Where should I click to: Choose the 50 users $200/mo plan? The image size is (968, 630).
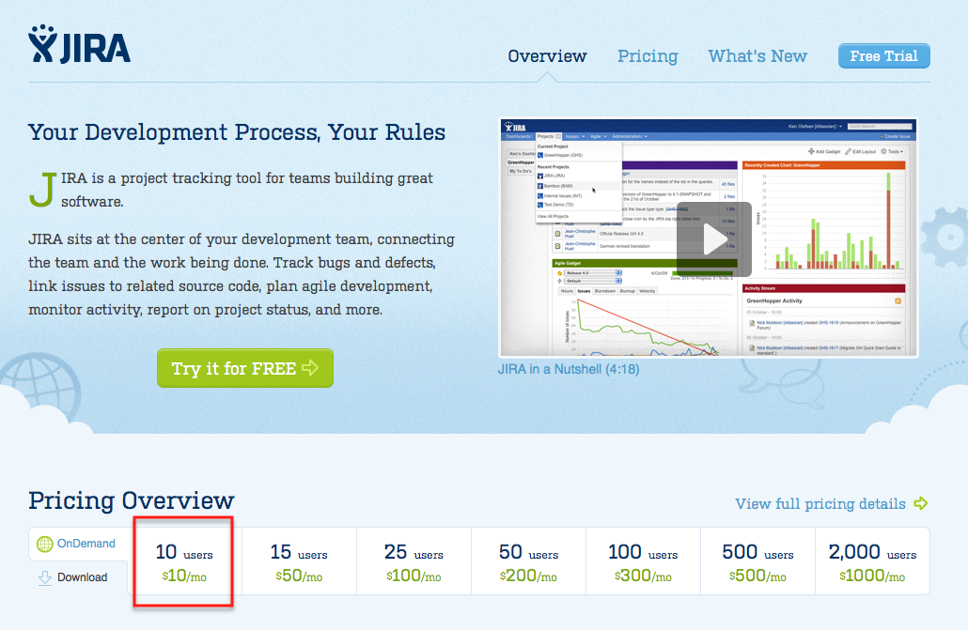[528, 561]
